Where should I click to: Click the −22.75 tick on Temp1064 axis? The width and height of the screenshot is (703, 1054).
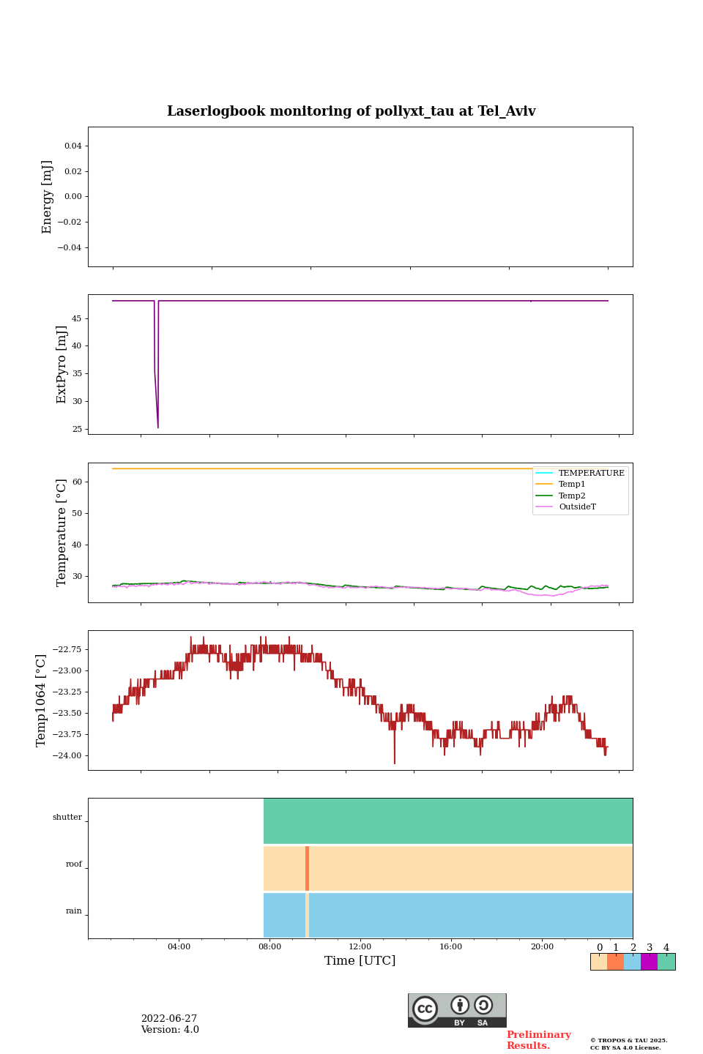[67, 649]
